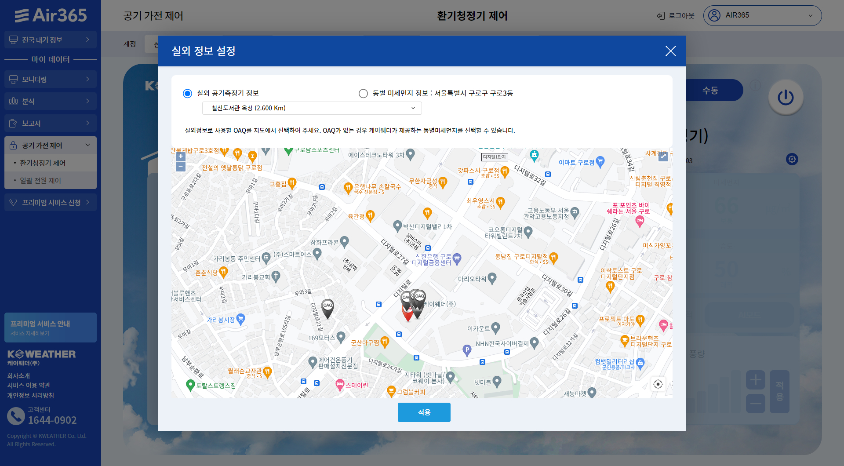Click the map zoom in plus button
844x466 pixels.
point(181,157)
